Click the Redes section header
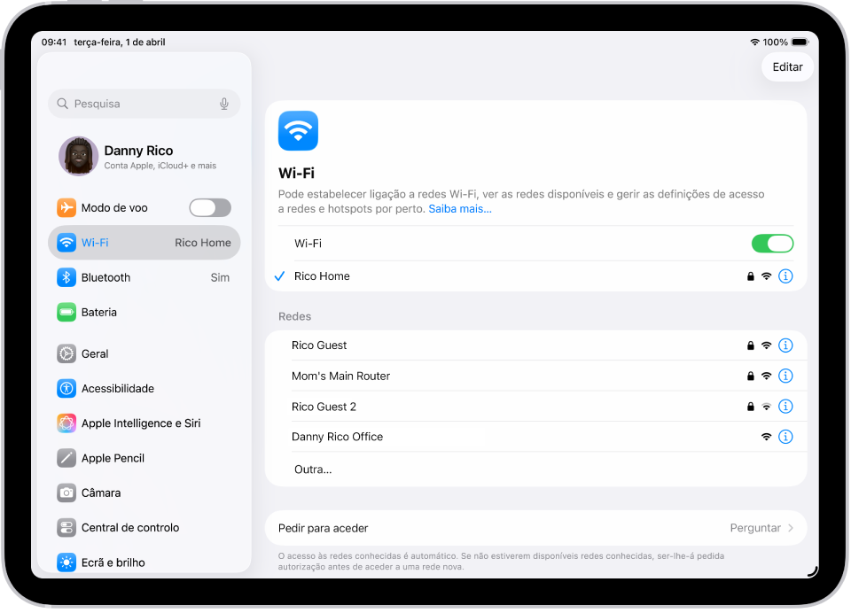This screenshot has width=851, height=613. [x=294, y=316]
